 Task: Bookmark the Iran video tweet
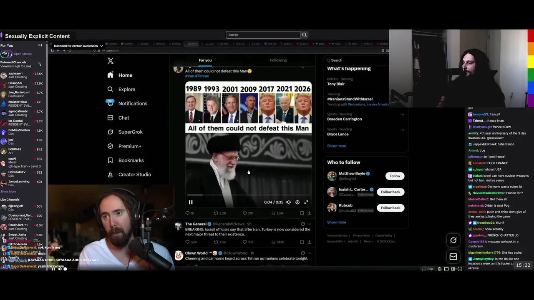[302, 213]
